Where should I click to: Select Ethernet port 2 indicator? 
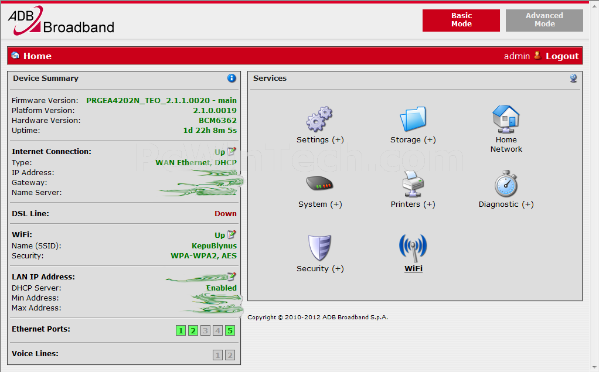click(x=193, y=330)
